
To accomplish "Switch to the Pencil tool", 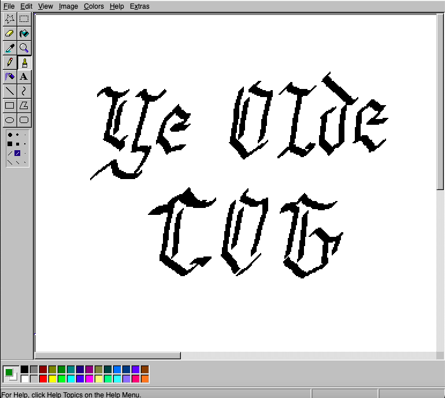I will pos(10,62).
